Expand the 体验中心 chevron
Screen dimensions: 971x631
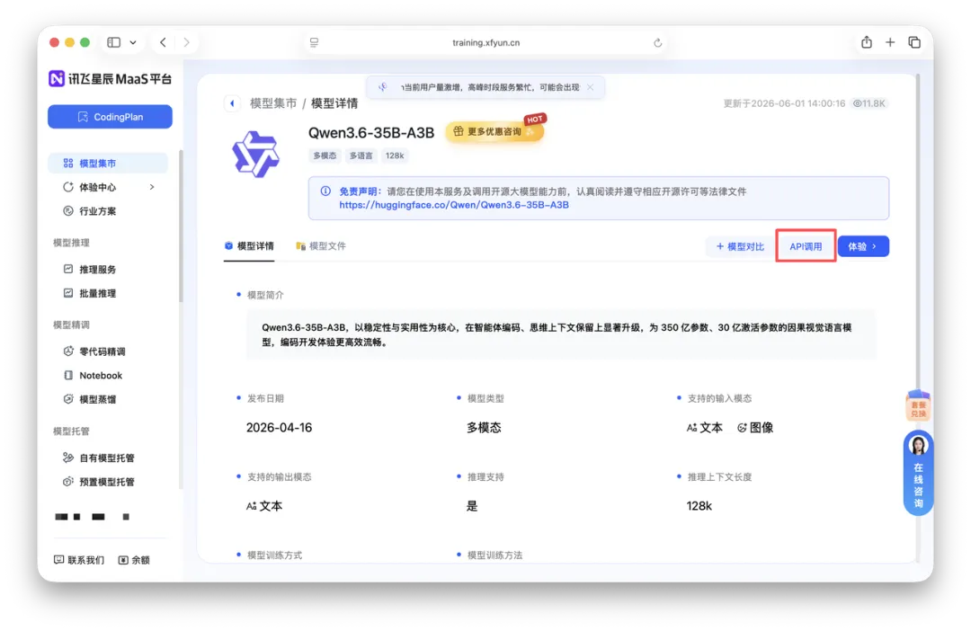pos(152,187)
